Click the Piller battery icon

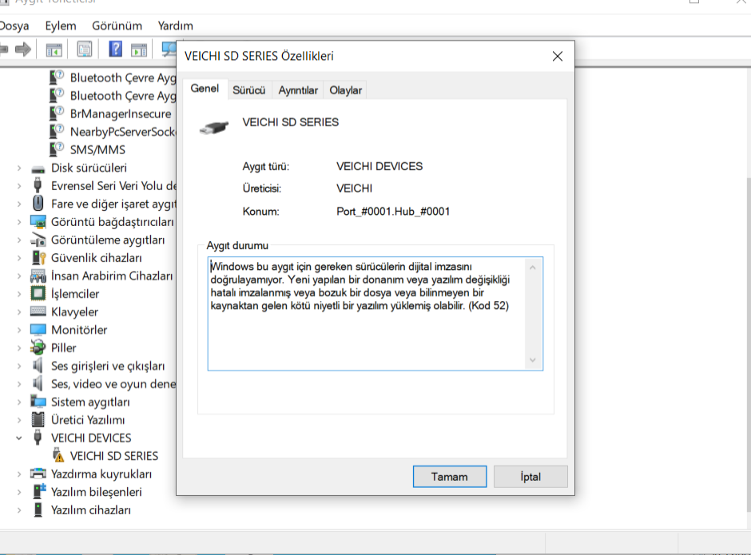38,347
